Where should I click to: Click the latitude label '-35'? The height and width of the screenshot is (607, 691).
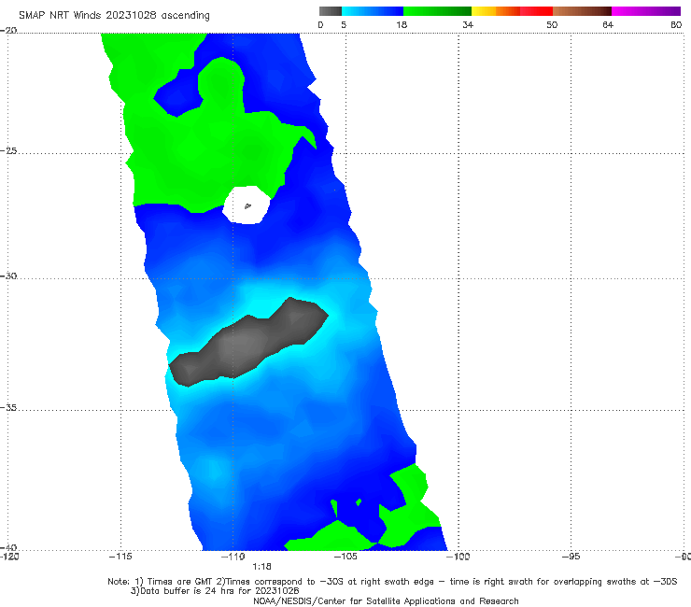[8, 408]
